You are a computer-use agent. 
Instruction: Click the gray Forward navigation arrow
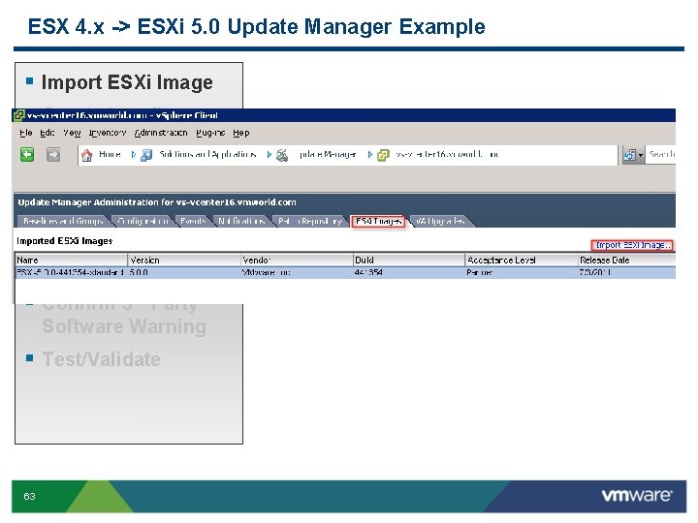coord(53,154)
